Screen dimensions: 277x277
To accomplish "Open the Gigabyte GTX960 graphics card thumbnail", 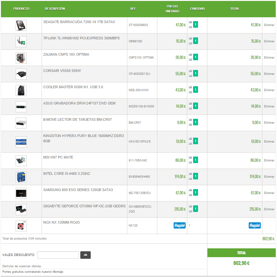I will pyautogui.click(x=21, y=210).
